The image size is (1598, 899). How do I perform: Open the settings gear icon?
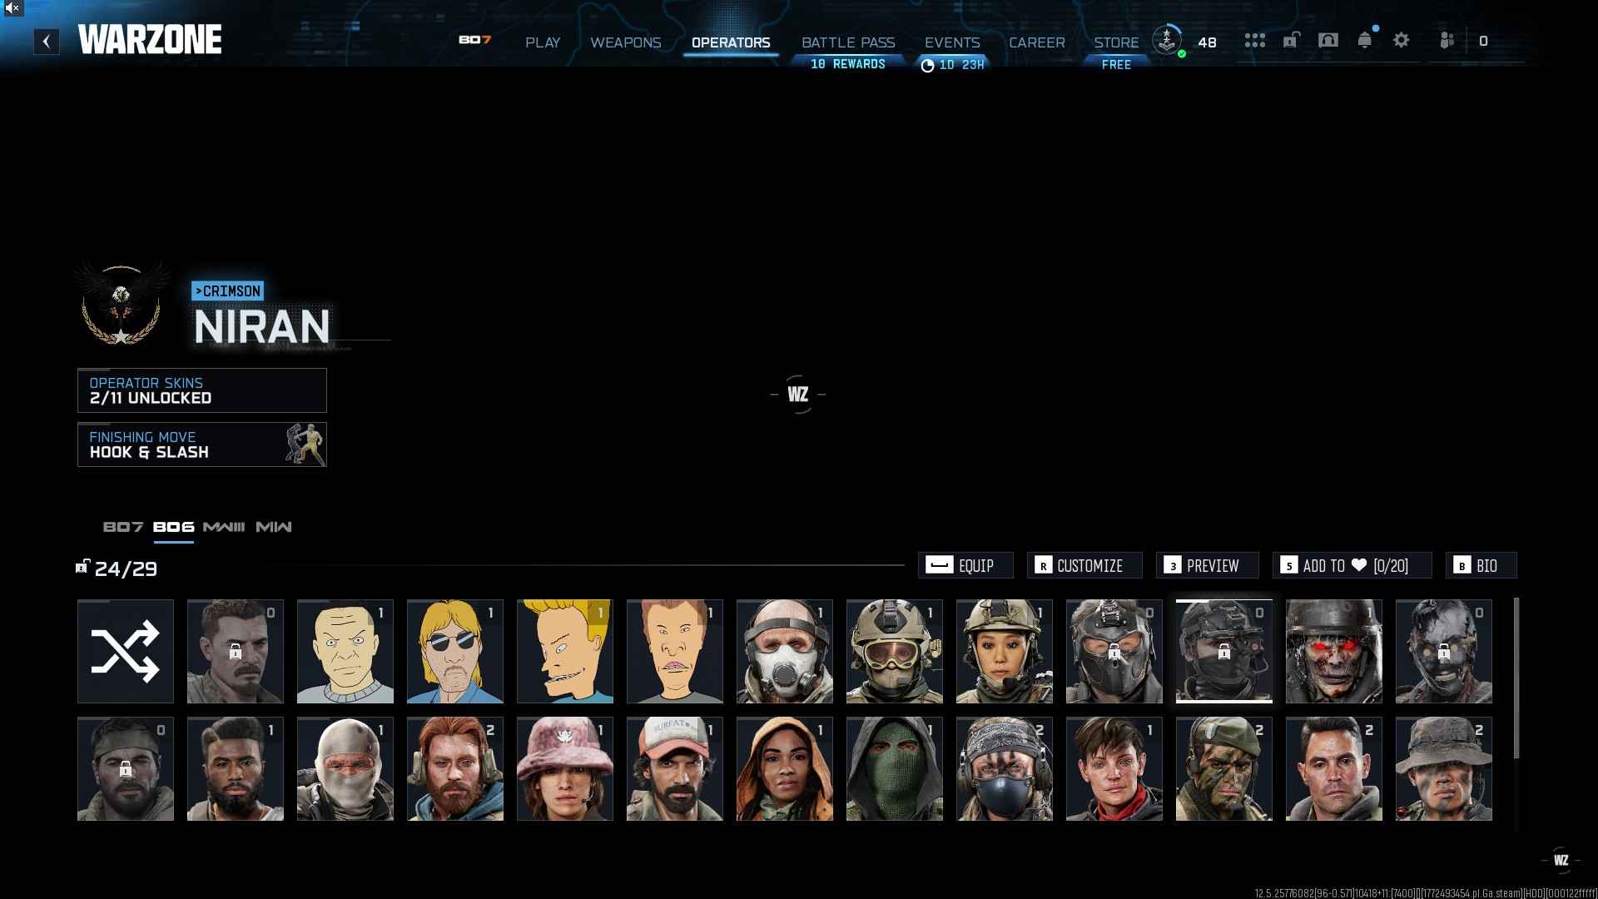1401,40
